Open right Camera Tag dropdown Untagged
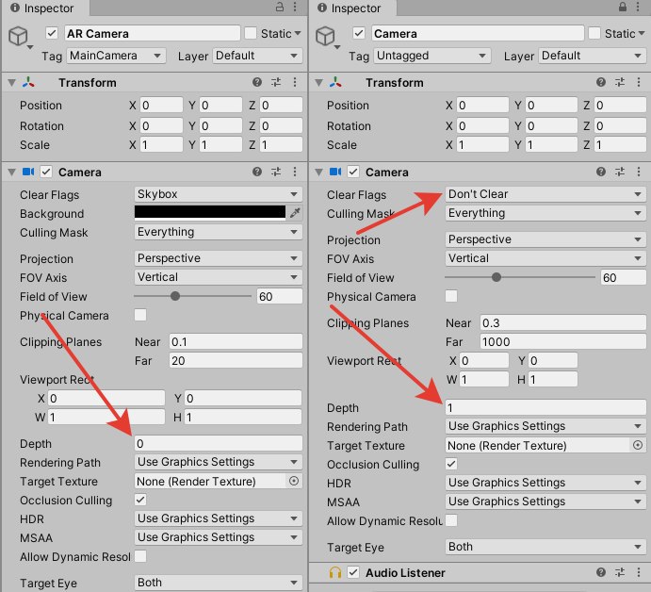Screen dimensions: 651x592 (431, 56)
